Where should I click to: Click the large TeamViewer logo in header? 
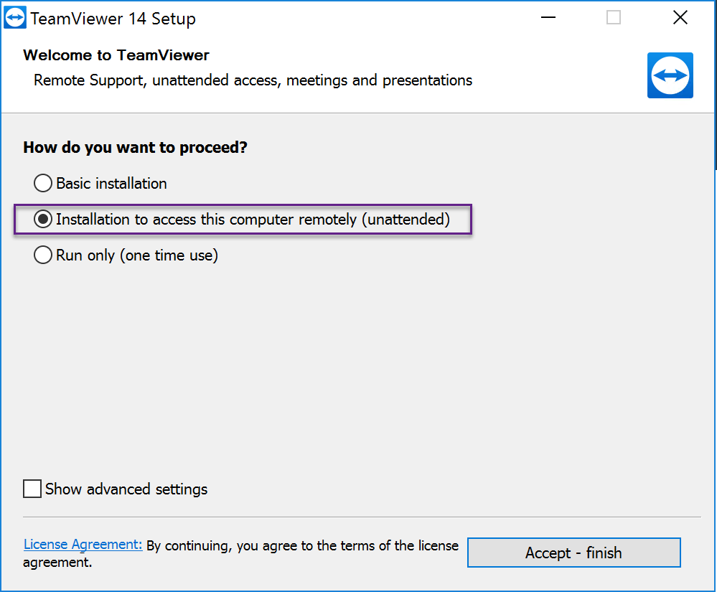(x=670, y=75)
